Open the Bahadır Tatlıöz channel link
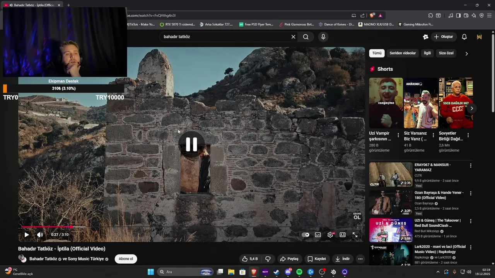The image size is (495, 278). [43, 259]
